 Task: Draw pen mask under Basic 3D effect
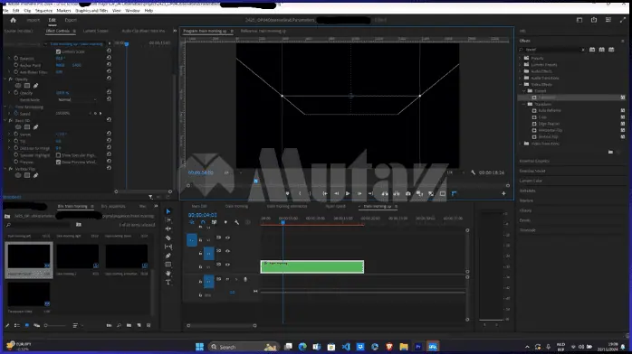click(x=36, y=127)
